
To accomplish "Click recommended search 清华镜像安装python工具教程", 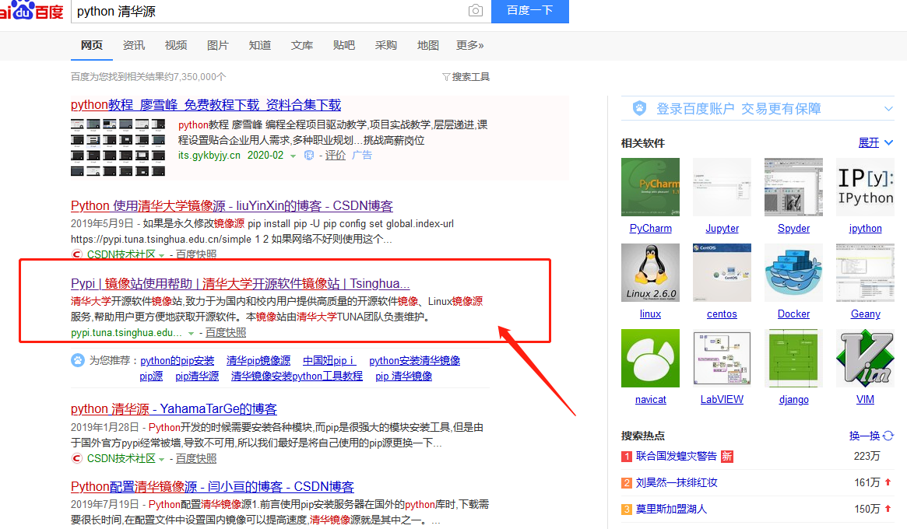I will point(297,376).
